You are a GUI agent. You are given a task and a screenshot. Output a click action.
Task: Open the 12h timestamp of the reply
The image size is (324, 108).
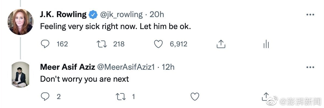click(168, 67)
